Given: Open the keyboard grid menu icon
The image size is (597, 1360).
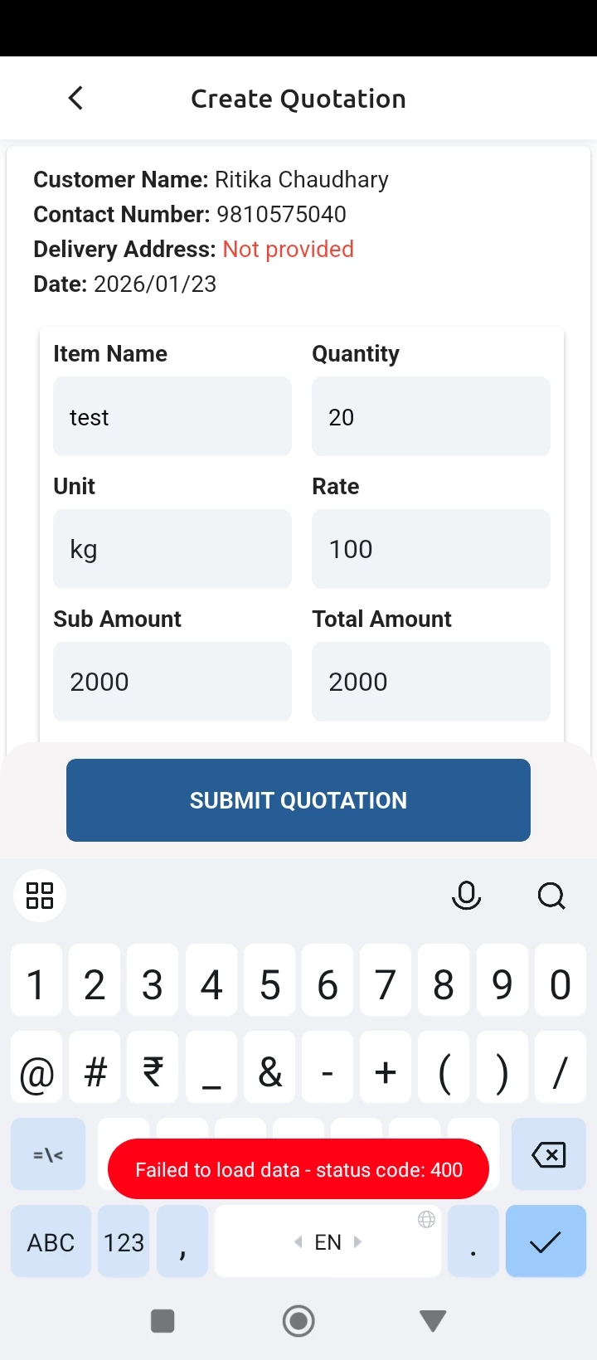Looking at the screenshot, I should pyautogui.click(x=40, y=896).
